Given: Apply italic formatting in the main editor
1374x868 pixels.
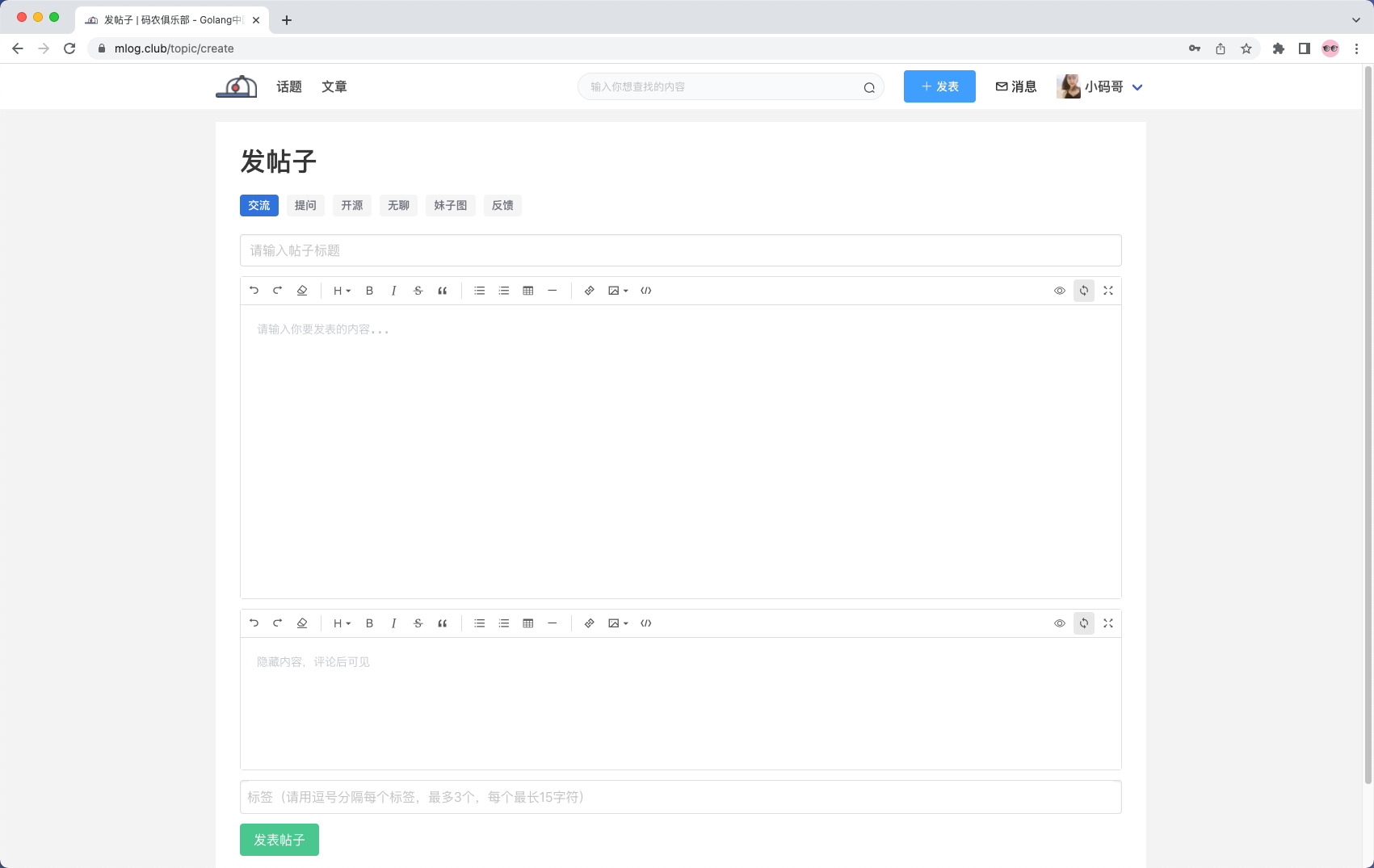Looking at the screenshot, I should click(393, 291).
